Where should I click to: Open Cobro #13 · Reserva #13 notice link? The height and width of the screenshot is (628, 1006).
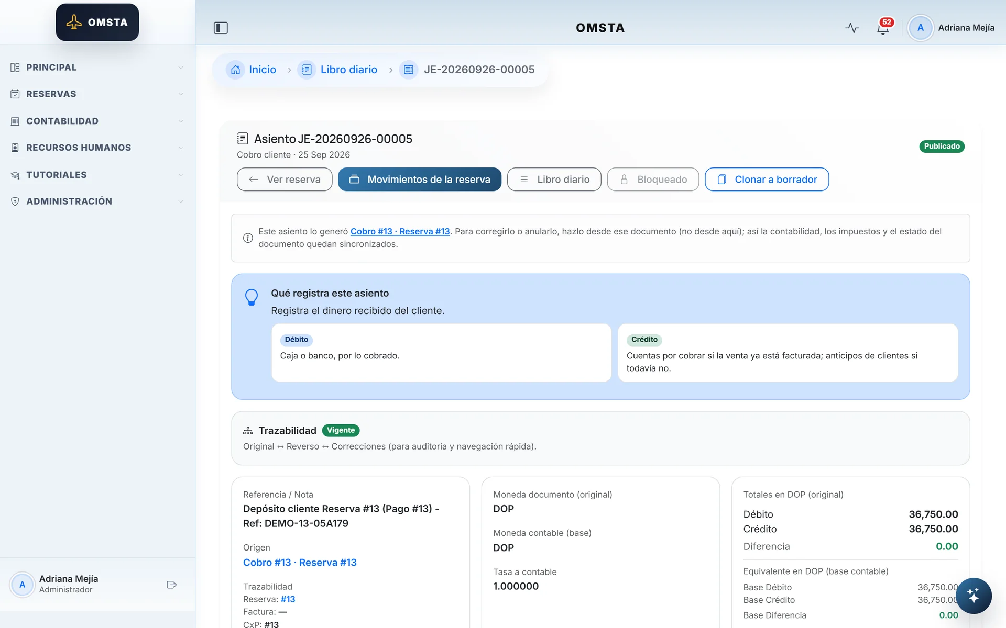[400, 231]
